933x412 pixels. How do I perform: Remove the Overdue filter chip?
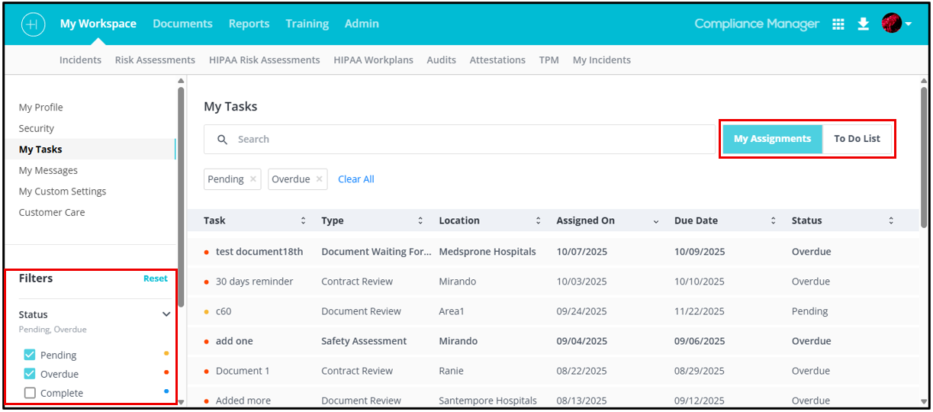320,179
